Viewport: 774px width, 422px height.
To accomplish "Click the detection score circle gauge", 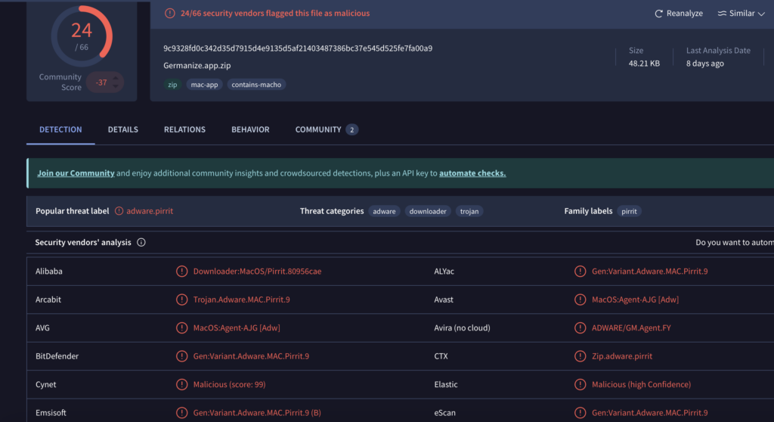I will point(82,36).
